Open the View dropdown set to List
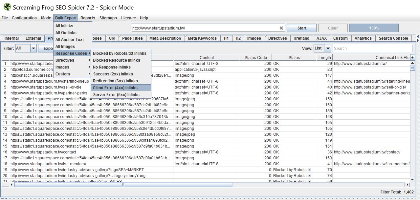The height and width of the screenshot is (200, 420). point(322,48)
